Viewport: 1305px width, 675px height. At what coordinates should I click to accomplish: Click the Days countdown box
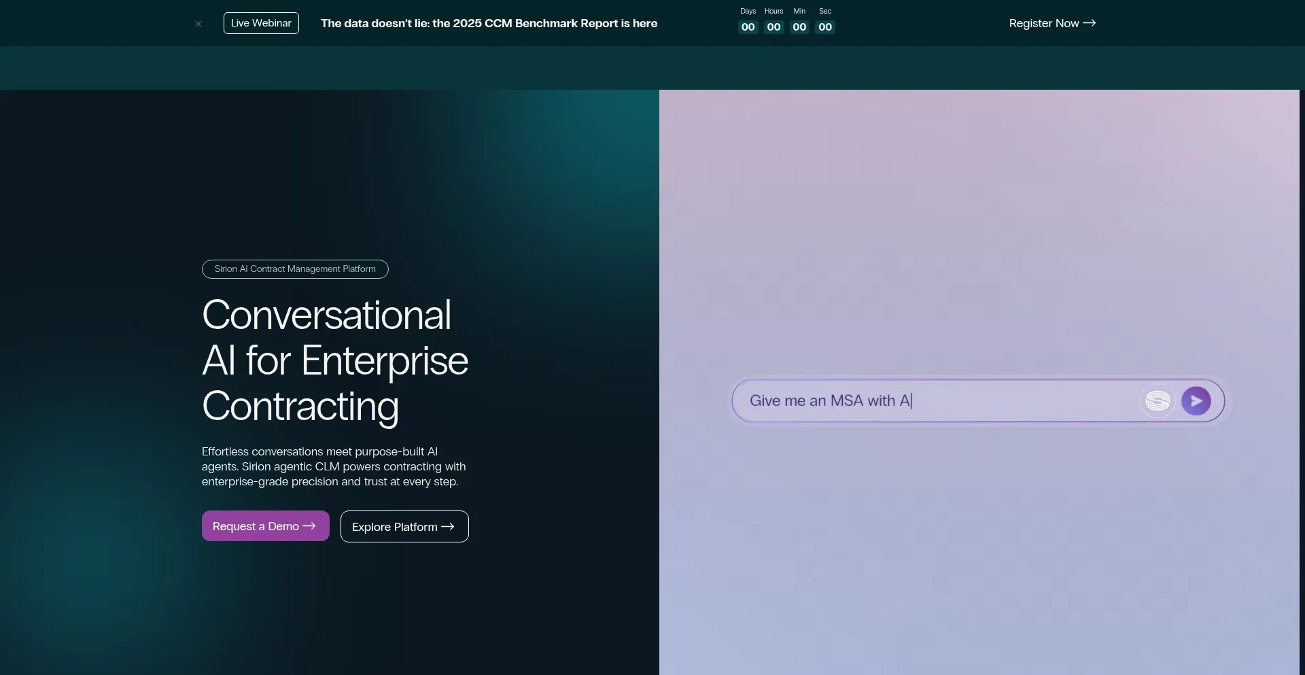(x=748, y=27)
